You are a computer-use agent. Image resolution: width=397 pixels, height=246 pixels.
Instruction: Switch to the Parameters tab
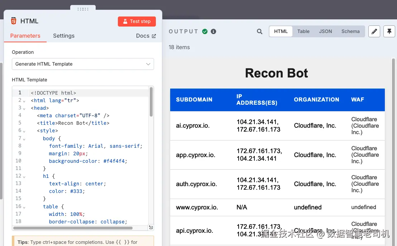25,36
